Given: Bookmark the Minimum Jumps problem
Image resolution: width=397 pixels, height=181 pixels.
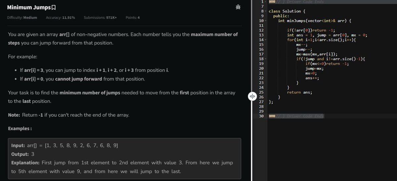Looking at the screenshot, I should coord(53,7).
